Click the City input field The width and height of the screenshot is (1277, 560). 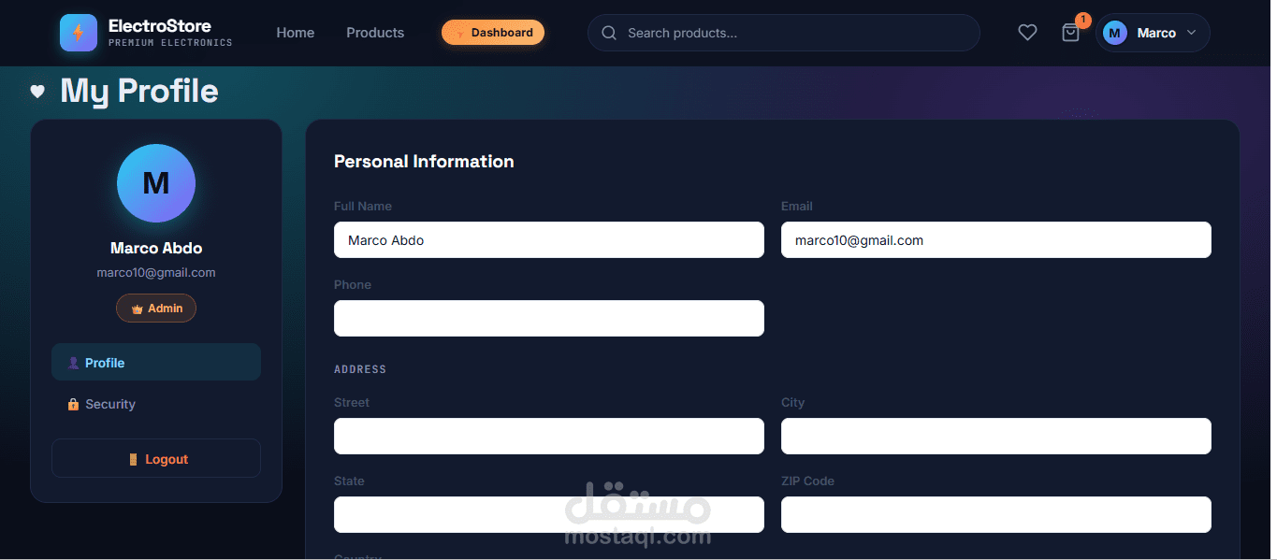[x=996, y=436]
